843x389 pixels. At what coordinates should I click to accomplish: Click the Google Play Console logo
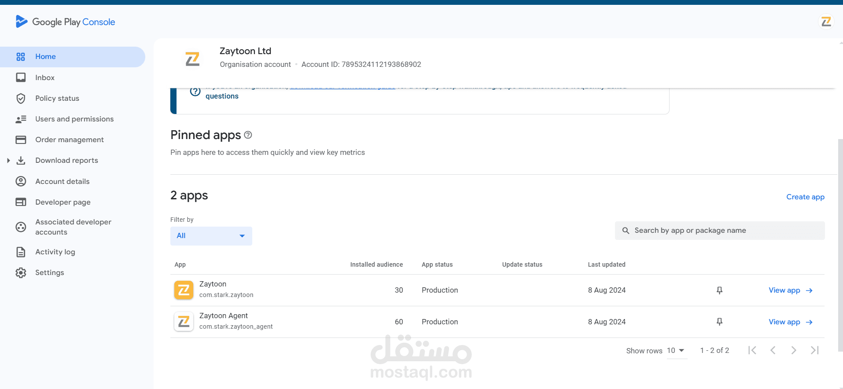(x=65, y=22)
